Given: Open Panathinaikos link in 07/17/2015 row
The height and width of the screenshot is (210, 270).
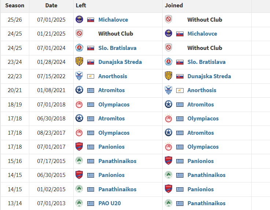Looking at the screenshot, I should coord(117,161).
